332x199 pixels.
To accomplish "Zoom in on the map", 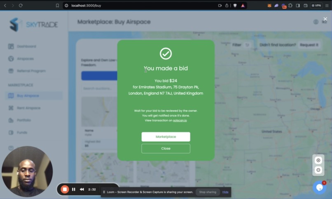I will [x=318, y=160].
